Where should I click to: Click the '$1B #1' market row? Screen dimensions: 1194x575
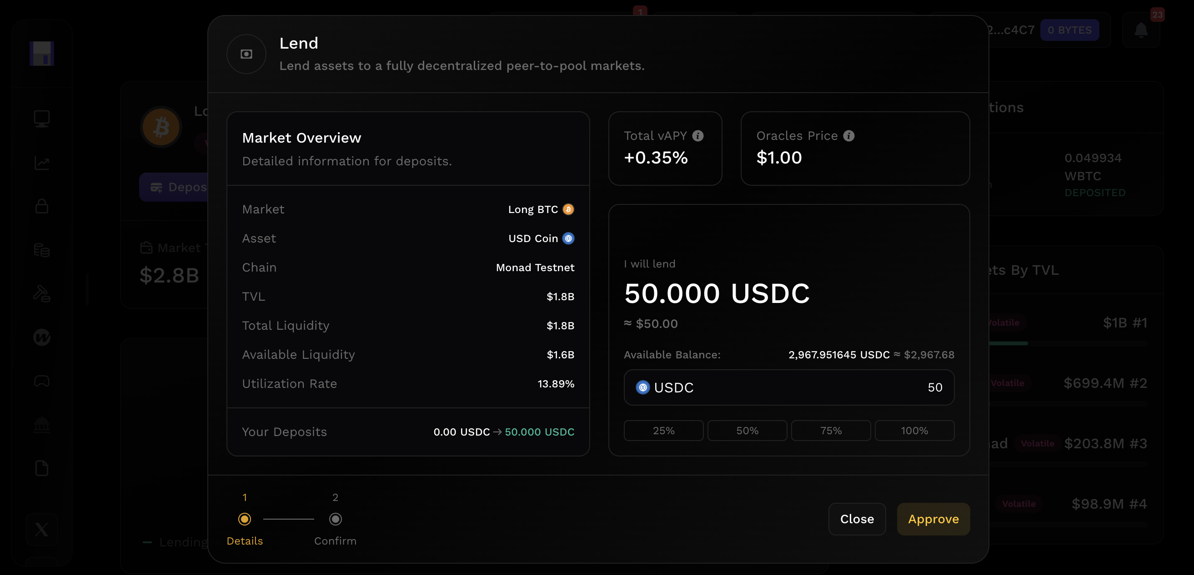point(1125,322)
